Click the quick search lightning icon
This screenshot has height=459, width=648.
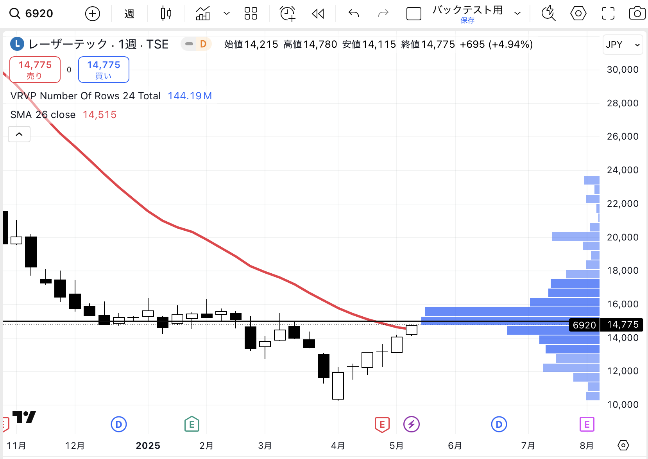548,13
